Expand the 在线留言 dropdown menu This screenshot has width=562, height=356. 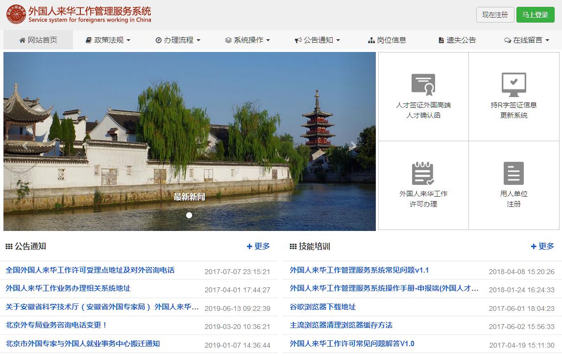click(527, 40)
